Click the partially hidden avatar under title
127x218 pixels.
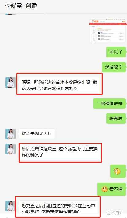point(10,14)
